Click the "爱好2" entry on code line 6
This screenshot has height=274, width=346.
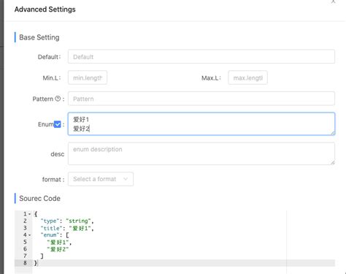58,249
